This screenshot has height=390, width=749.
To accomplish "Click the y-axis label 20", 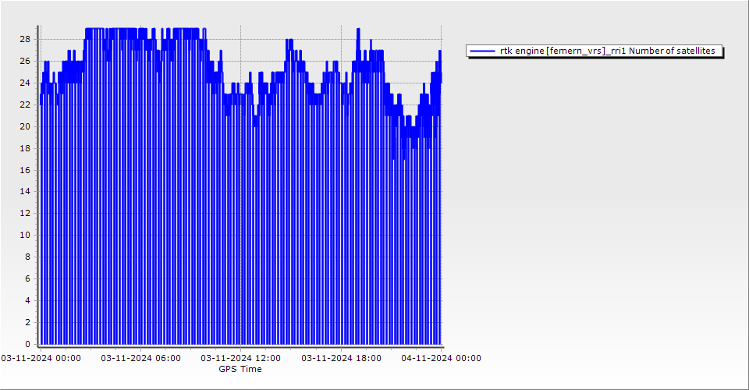I will tap(25, 126).
